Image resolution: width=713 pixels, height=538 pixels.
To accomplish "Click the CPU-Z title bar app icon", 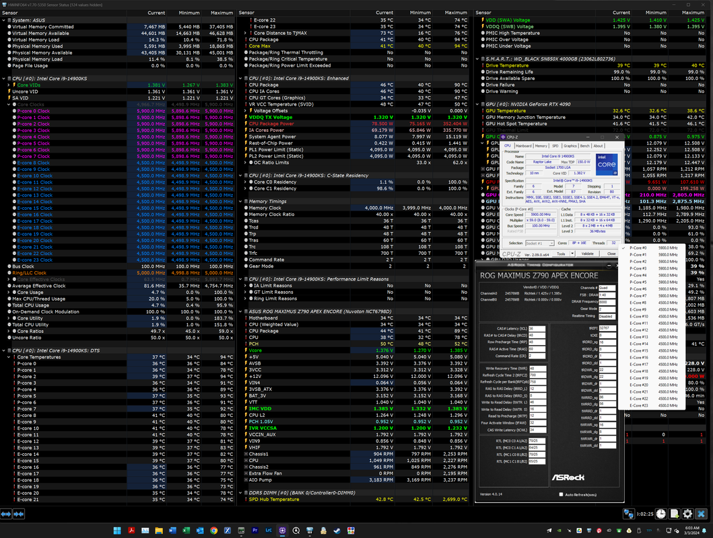I will [504, 137].
